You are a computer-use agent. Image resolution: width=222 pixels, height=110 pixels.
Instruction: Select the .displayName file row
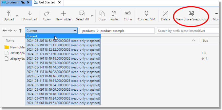coord(15,59)
